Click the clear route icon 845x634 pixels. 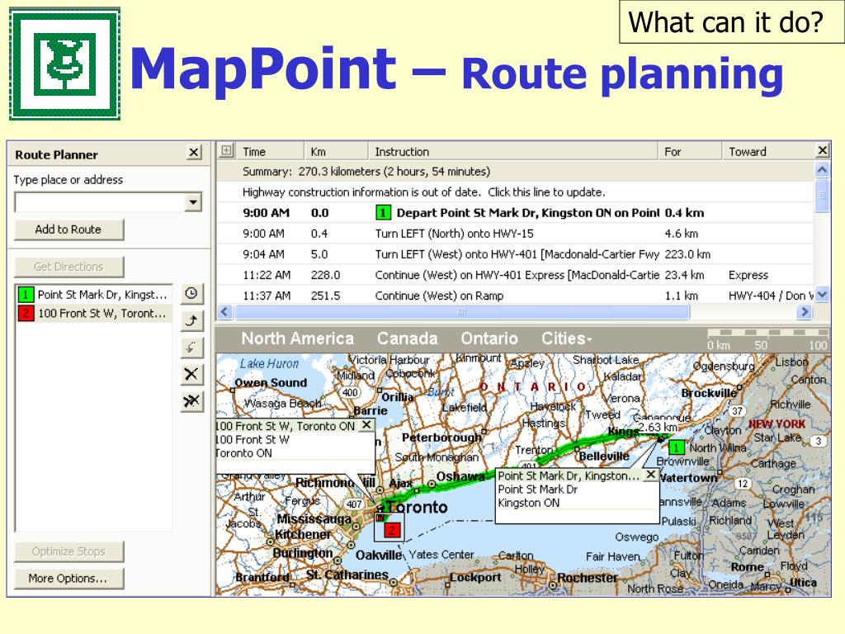(191, 401)
